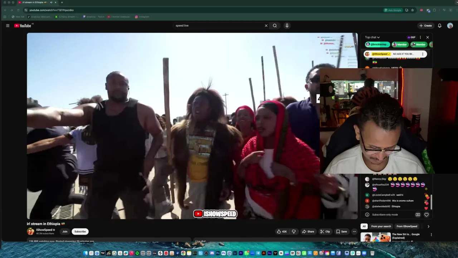
Task: Share the video
Action: click(308, 231)
